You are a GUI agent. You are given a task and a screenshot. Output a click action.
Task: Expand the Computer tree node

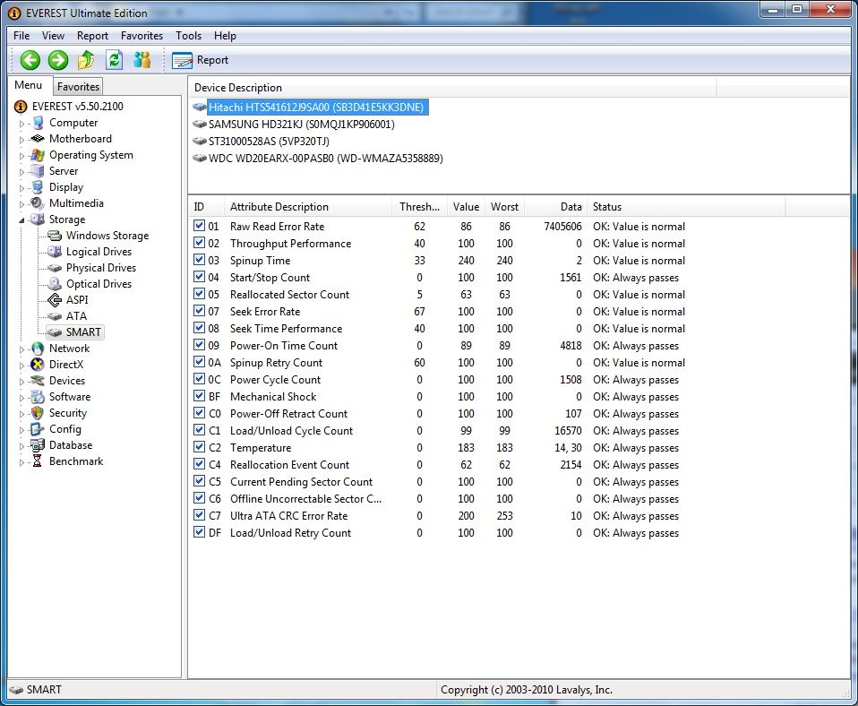point(21,124)
